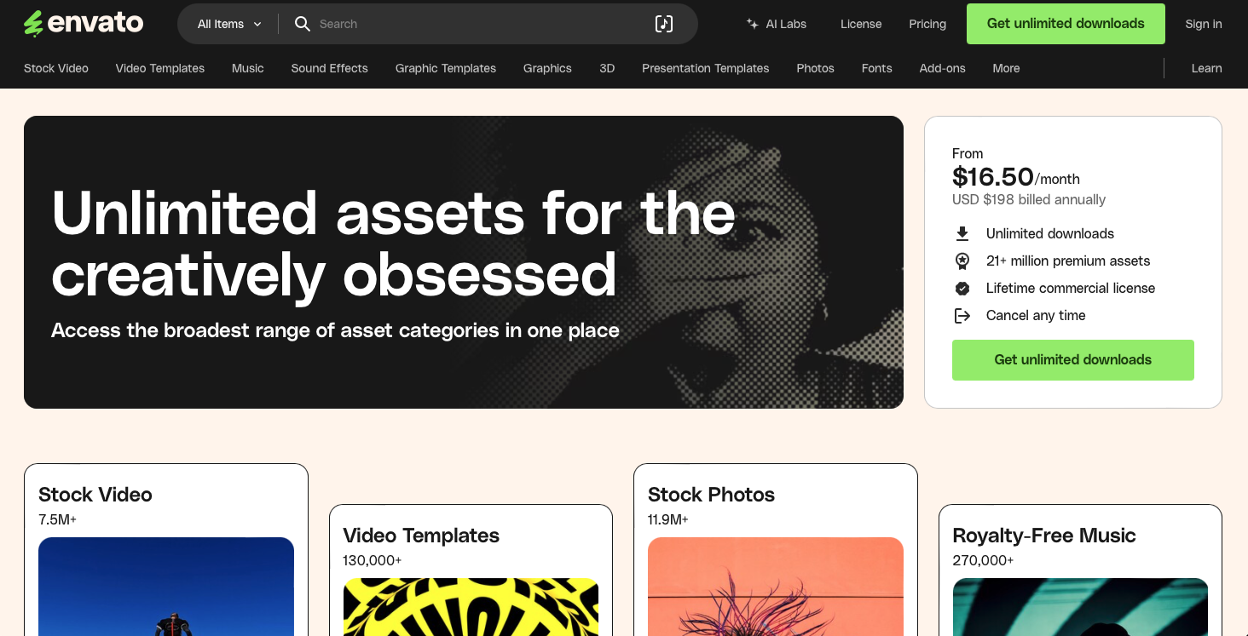Open search by audio file icon
This screenshot has height=636, width=1248.
(664, 24)
